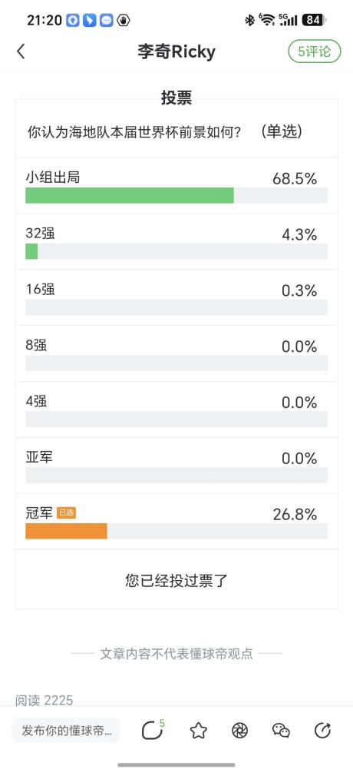Tap the Bluetooth status icon

pyautogui.click(x=249, y=20)
